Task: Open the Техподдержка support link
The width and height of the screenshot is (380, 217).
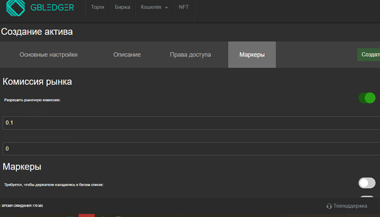Action: point(350,206)
